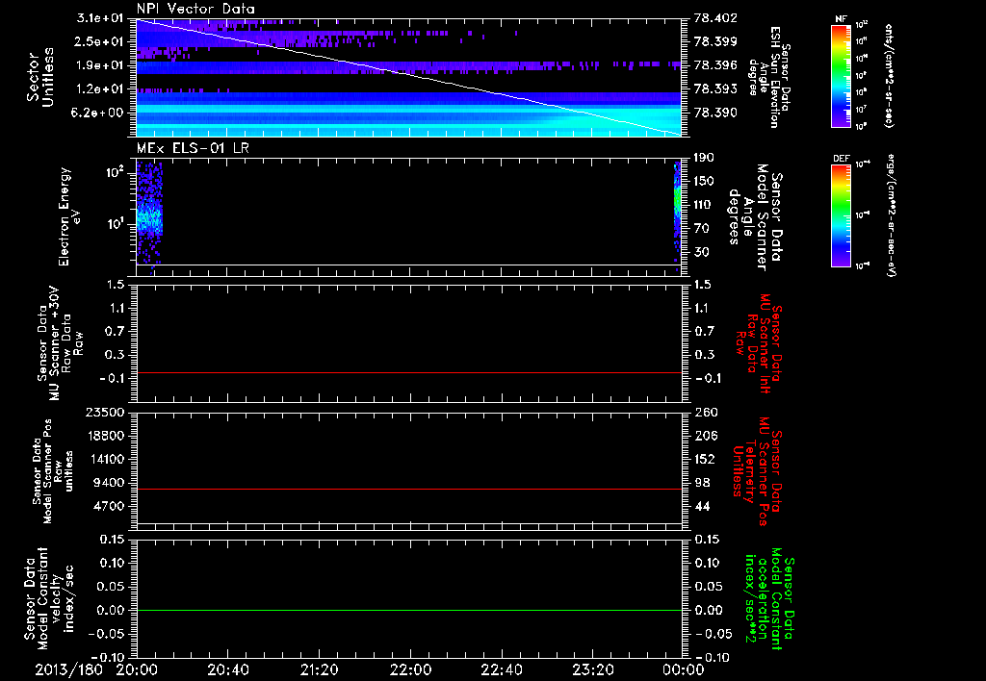Click the '22:40' time axis label
This screenshot has width=986, height=681.
501,669
